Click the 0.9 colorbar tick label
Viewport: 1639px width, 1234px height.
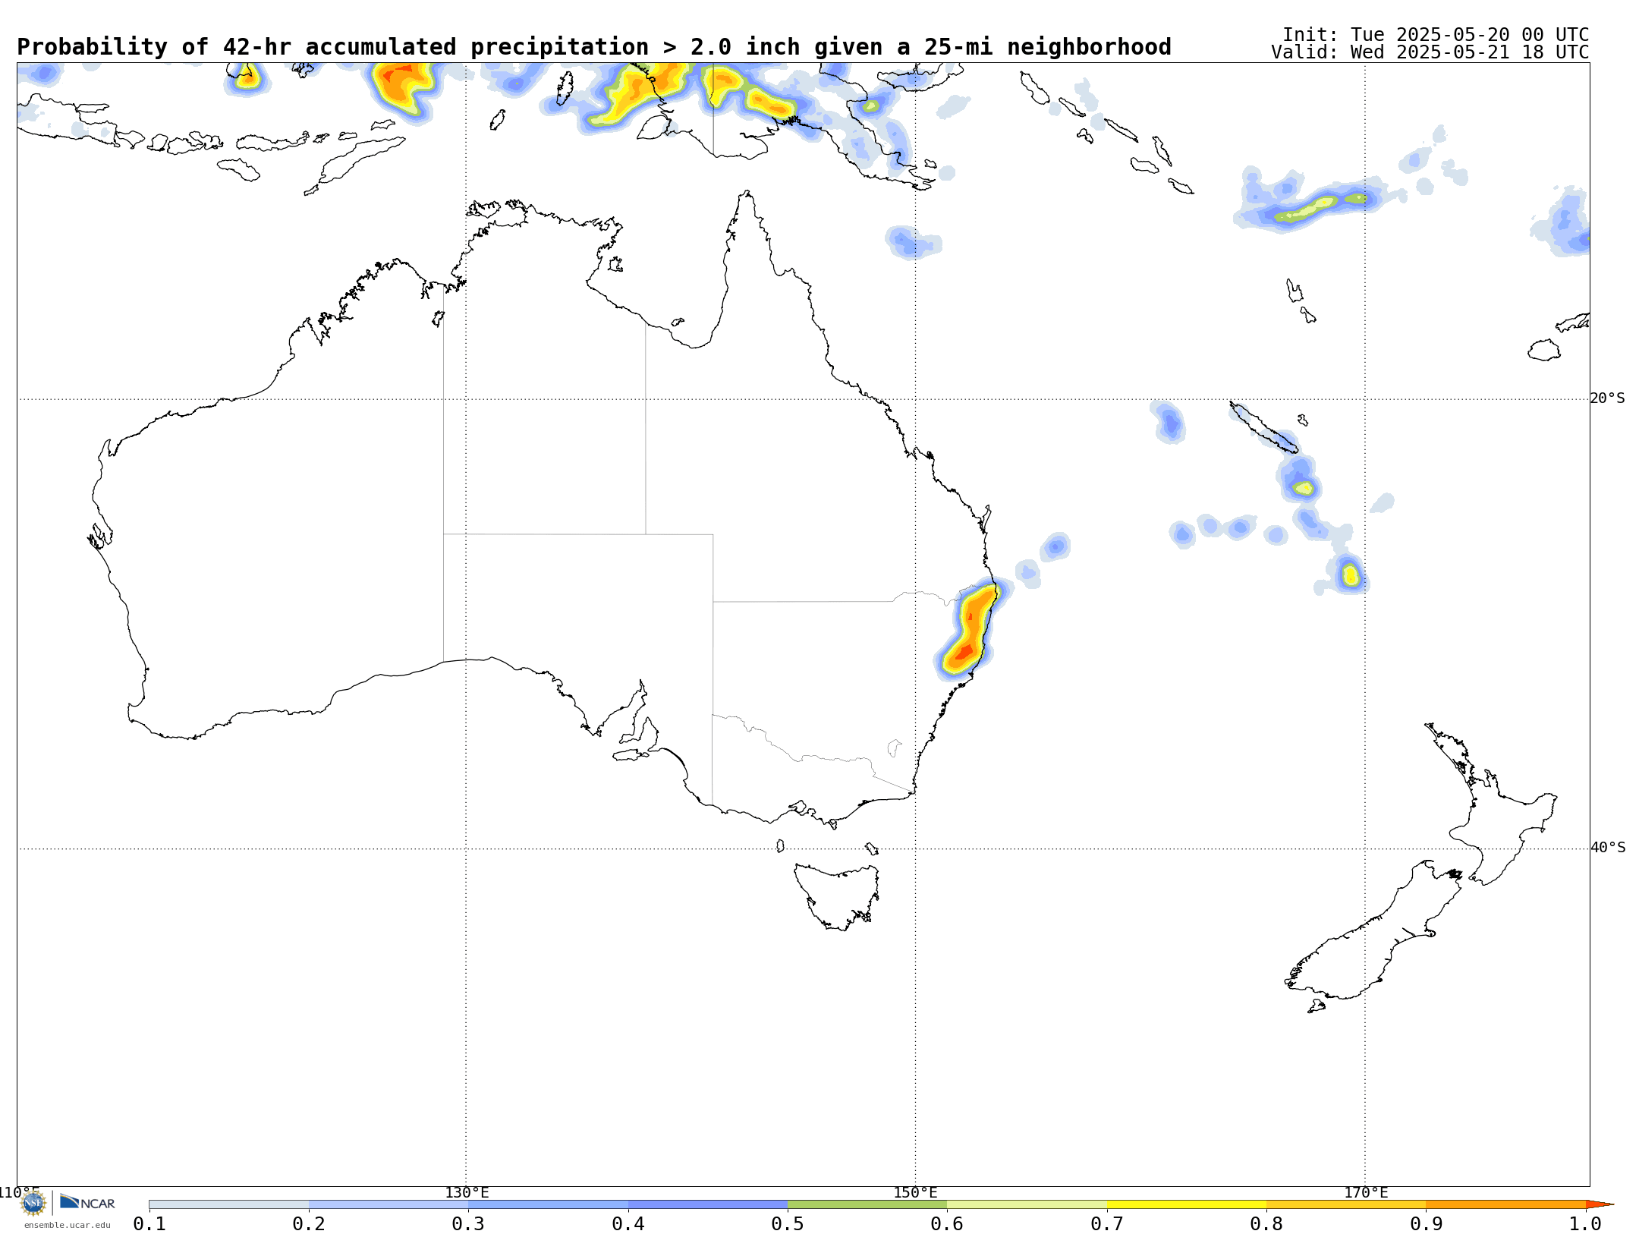[1427, 1223]
